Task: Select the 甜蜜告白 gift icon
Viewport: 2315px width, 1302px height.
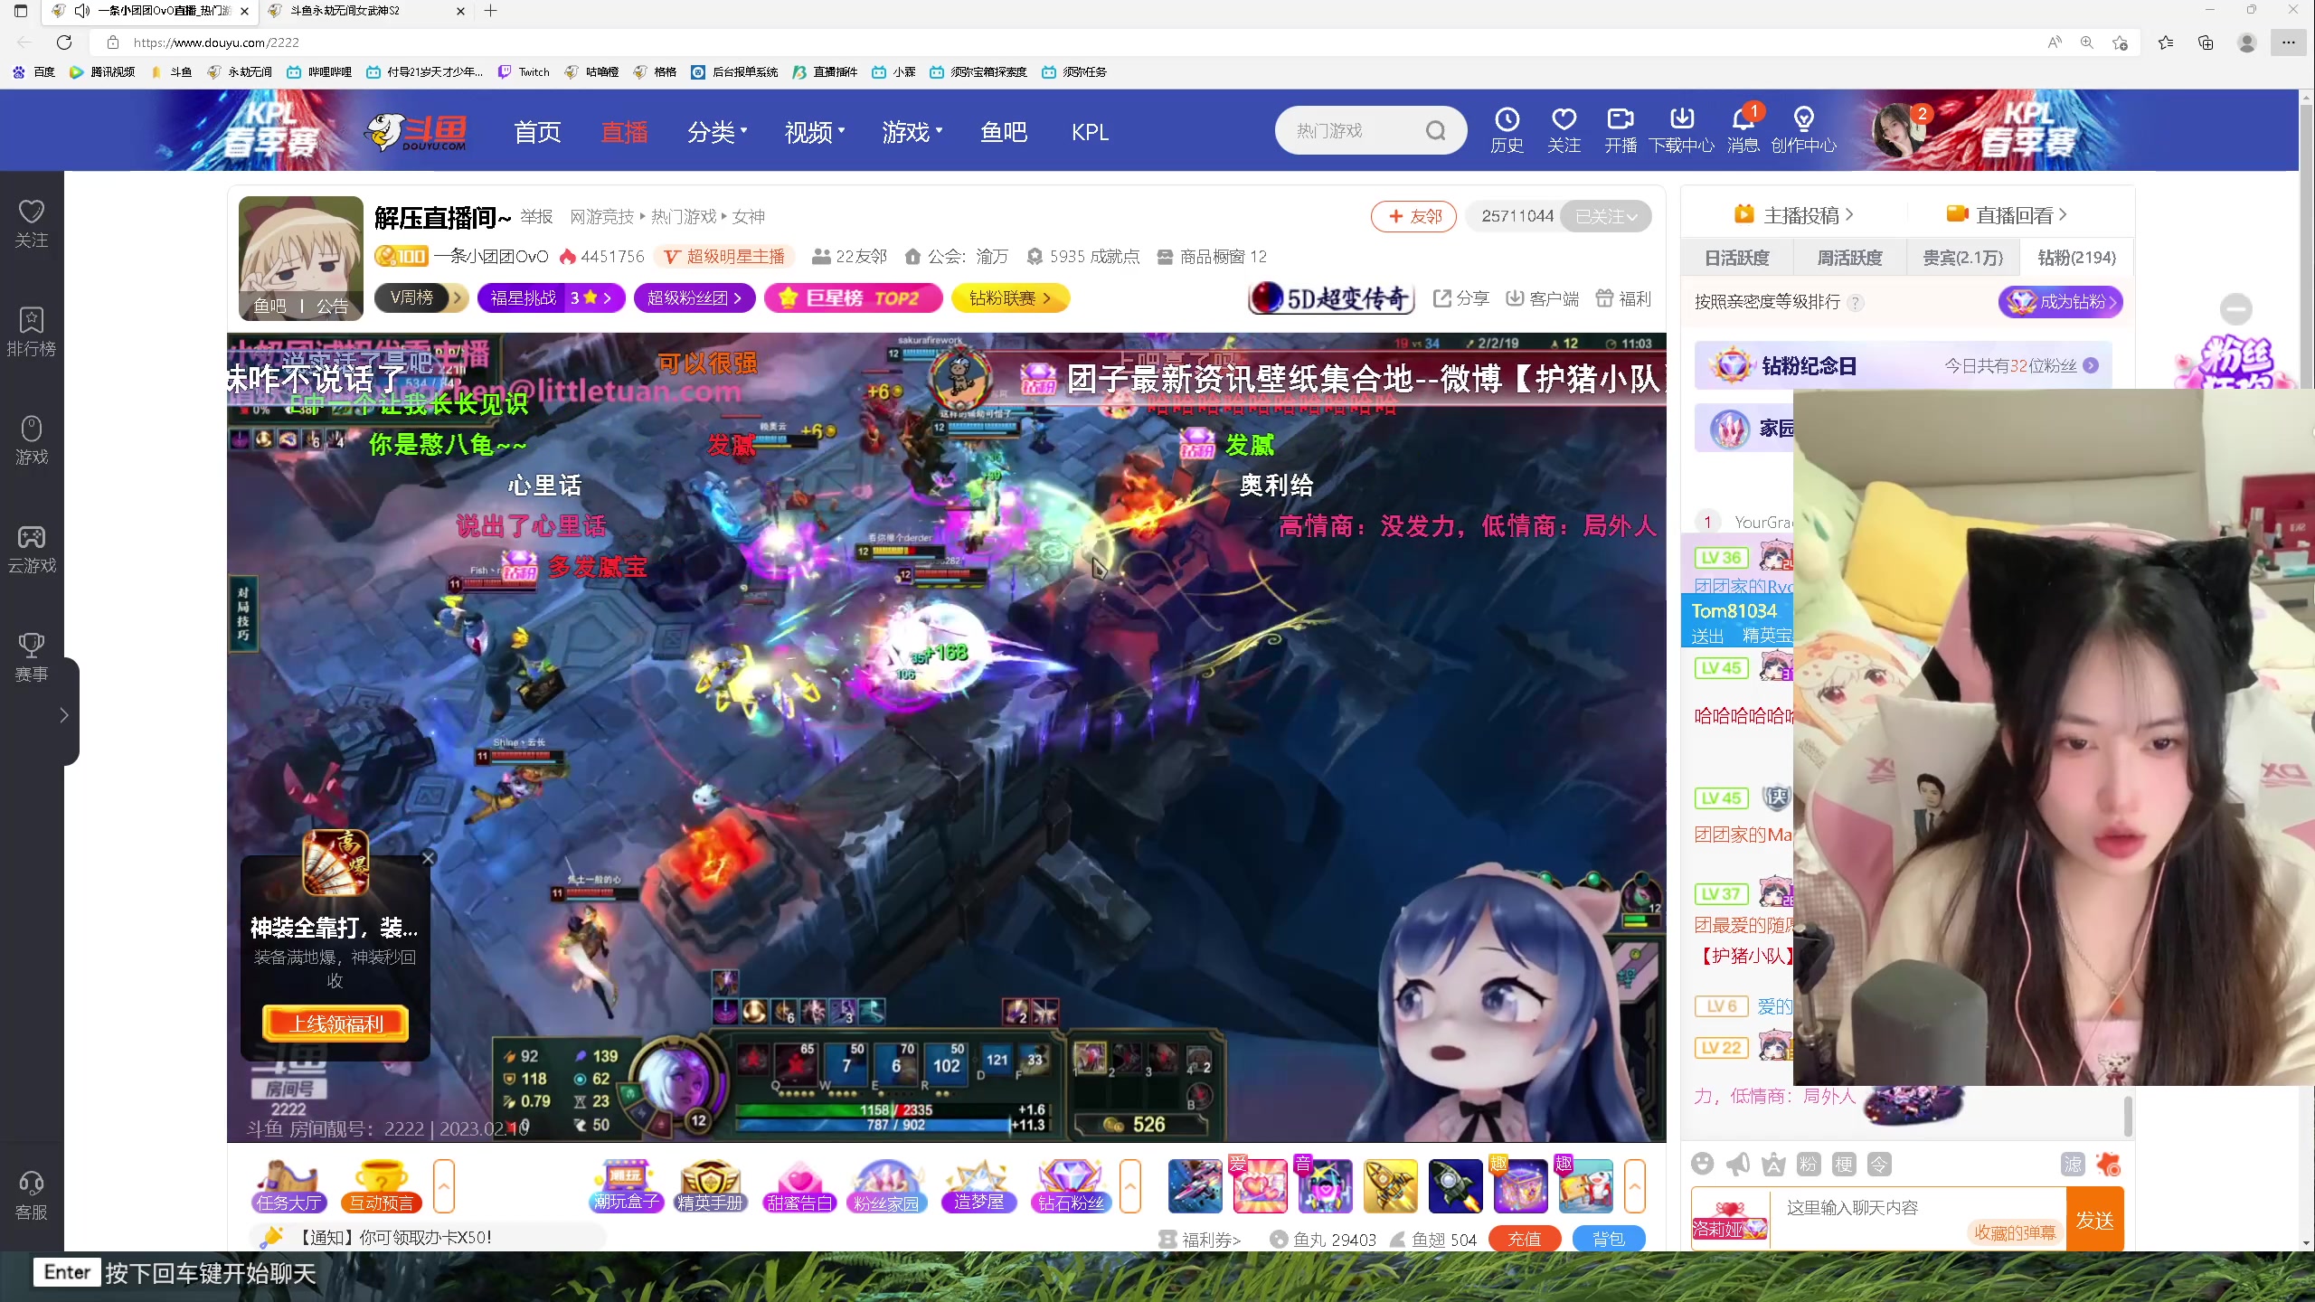Action: pos(798,1184)
